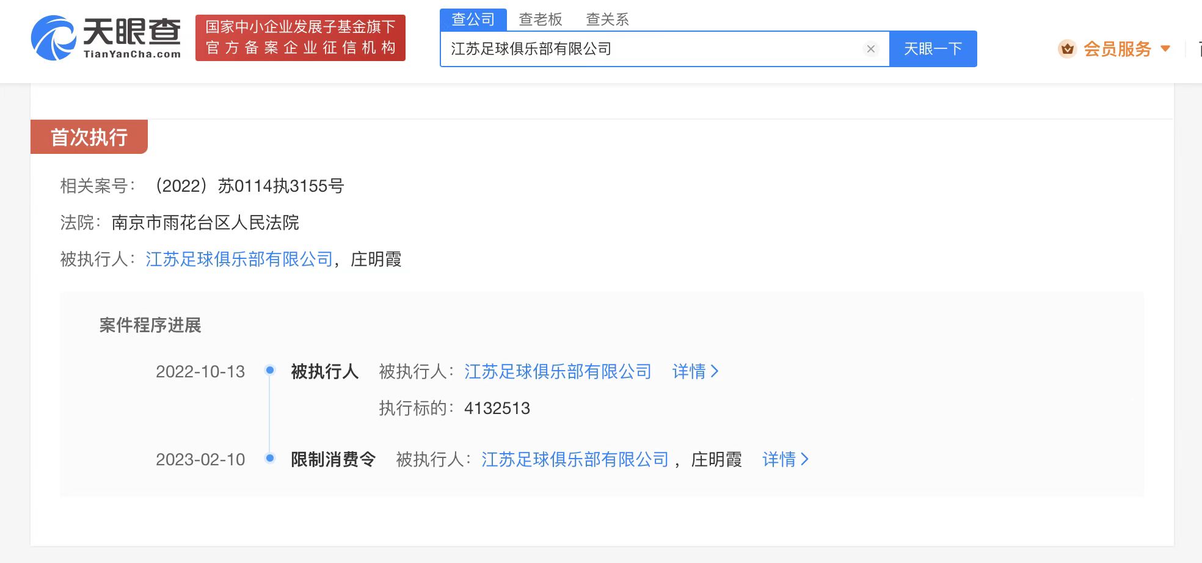Switch to the 查关系 tab

[x=608, y=20]
